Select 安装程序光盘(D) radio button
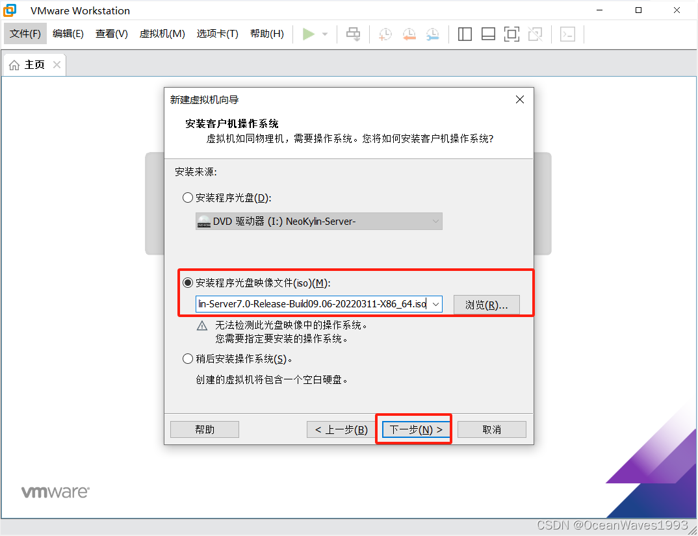This screenshot has width=698, height=536. click(x=188, y=198)
